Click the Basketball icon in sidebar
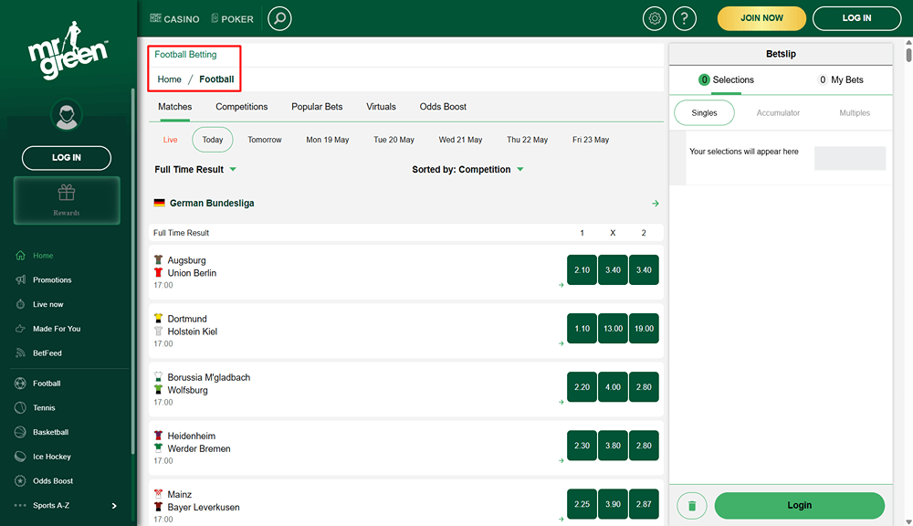 click(20, 432)
